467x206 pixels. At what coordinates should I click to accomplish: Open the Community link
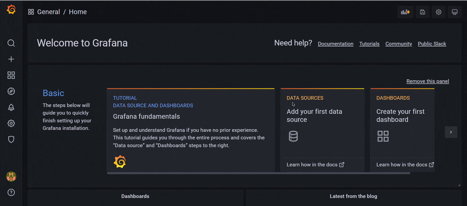coord(399,44)
